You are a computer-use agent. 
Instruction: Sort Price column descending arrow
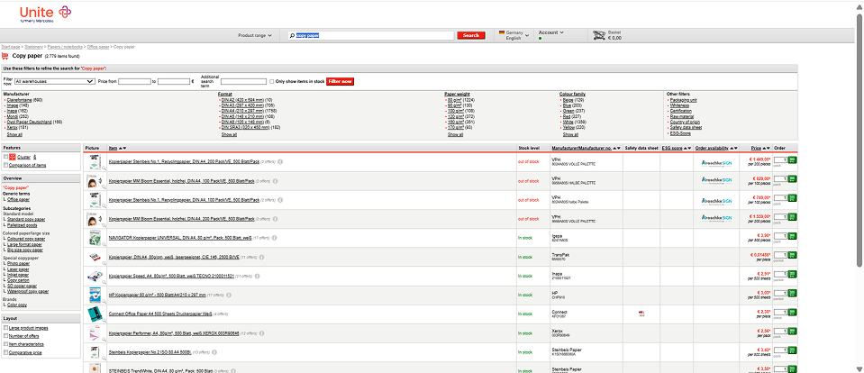(769, 148)
